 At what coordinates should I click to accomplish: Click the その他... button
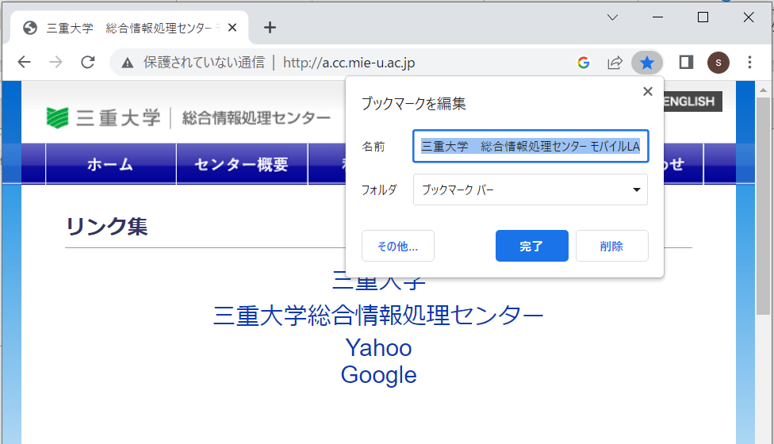click(398, 246)
